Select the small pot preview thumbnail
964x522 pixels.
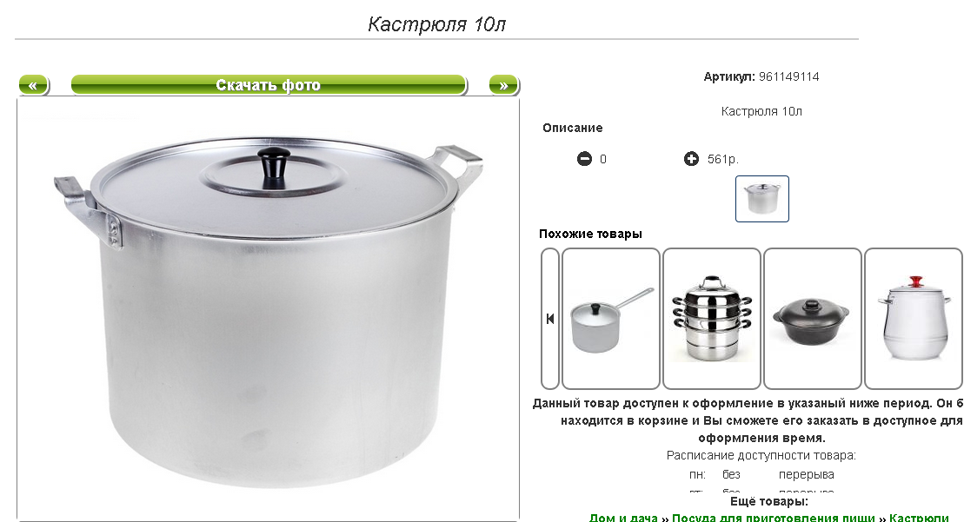(x=761, y=199)
